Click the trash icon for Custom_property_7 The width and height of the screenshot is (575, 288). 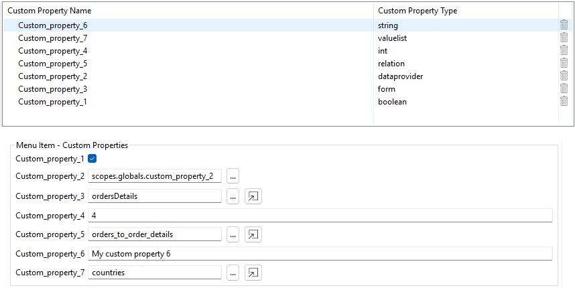[564, 38]
